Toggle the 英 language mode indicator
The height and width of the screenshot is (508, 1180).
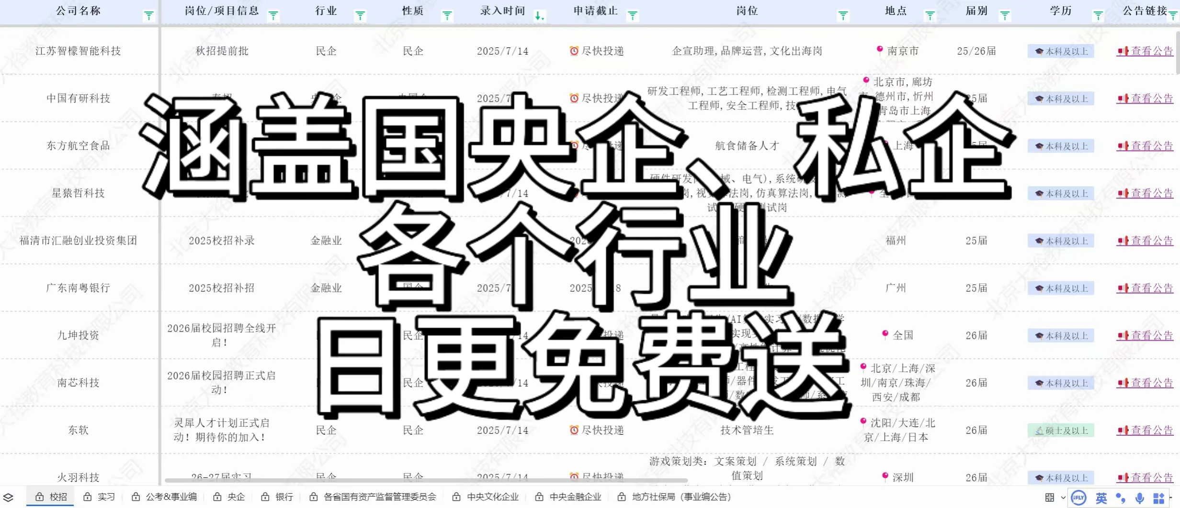tap(1101, 498)
